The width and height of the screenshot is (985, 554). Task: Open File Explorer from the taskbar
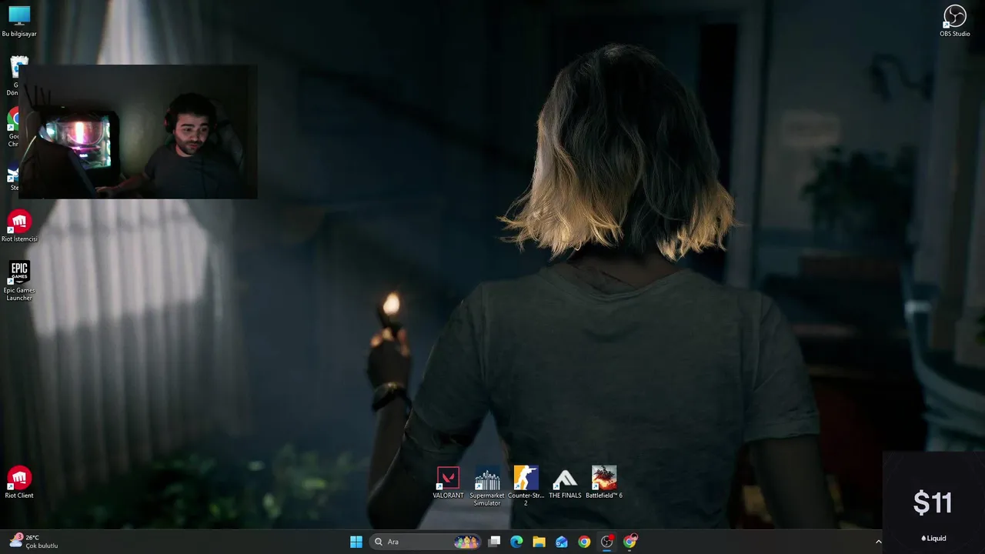pos(539,542)
